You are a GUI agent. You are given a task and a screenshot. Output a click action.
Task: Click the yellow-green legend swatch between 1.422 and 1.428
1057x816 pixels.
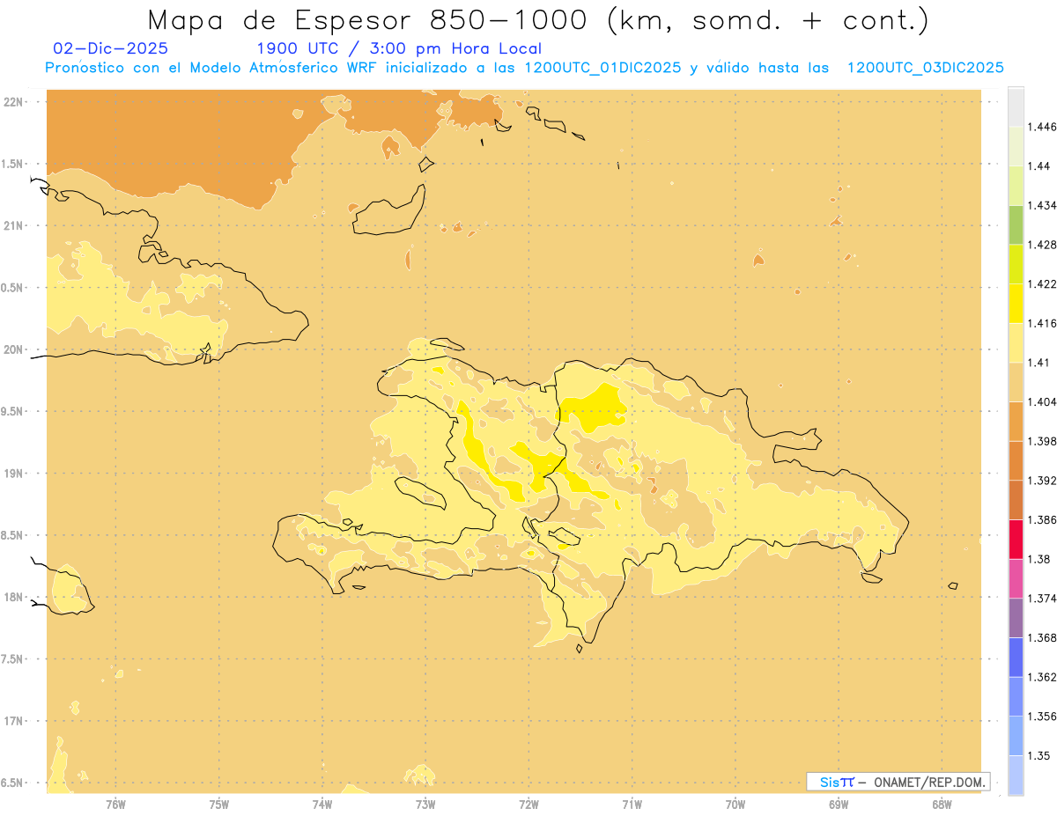point(1016,264)
